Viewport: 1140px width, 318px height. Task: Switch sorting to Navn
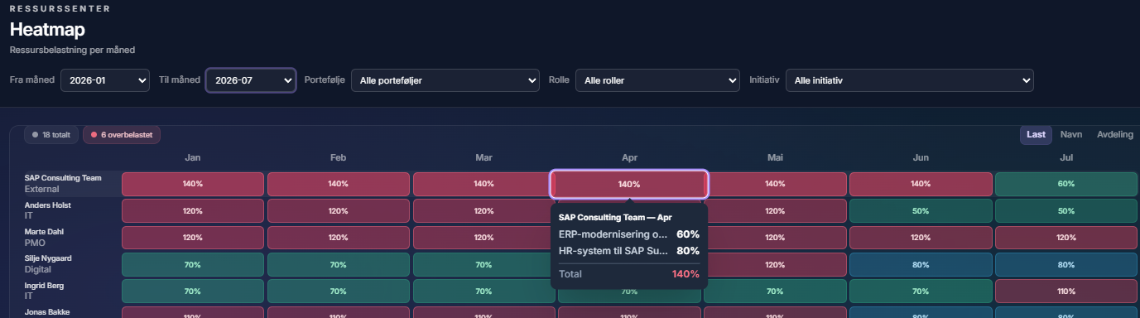point(1071,134)
